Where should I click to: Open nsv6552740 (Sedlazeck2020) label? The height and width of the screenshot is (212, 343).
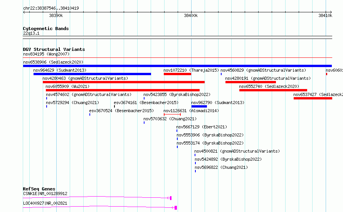coord(269,86)
